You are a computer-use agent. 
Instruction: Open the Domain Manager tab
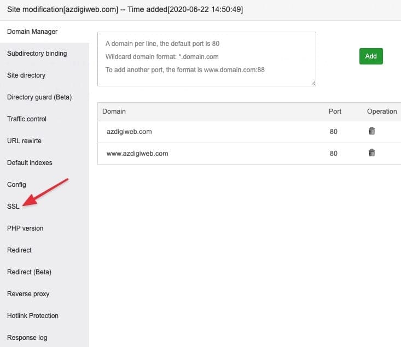click(32, 32)
